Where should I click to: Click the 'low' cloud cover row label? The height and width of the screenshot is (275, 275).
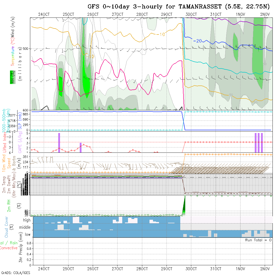coord(27,234)
